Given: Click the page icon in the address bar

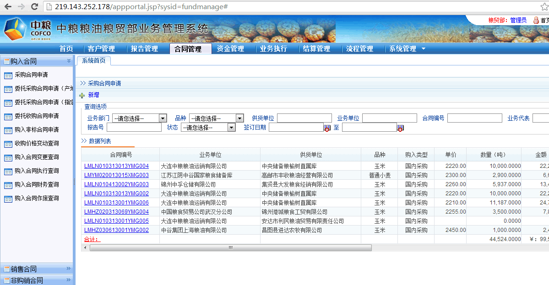Looking at the screenshot, I should (49, 7).
